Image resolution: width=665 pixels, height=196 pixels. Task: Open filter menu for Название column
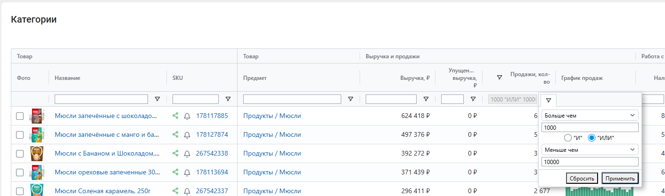coord(157,99)
